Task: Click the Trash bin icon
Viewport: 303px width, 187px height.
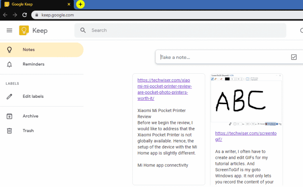Action: pos(9,131)
